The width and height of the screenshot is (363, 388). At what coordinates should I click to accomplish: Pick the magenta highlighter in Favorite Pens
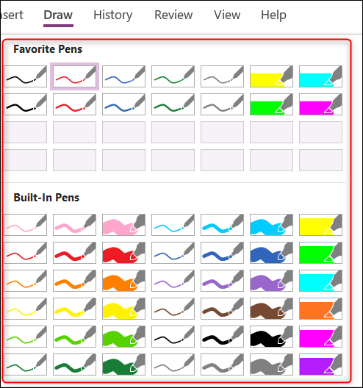(320, 104)
